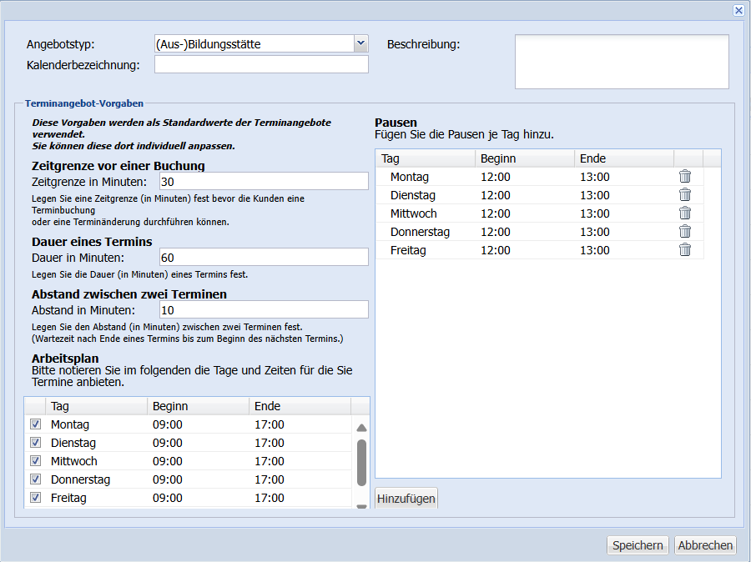Delete the Dienstag pause entry
This screenshot has height=562, width=751.
(685, 195)
